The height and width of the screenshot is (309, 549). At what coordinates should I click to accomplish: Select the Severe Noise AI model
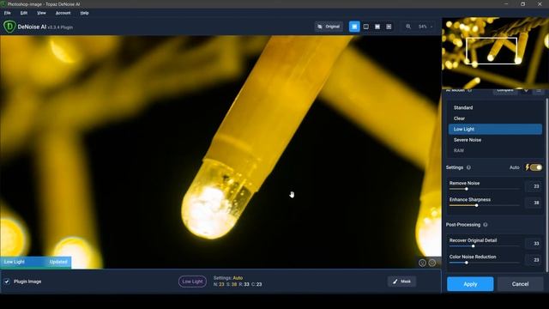pyautogui.click(x=495, y=140)
